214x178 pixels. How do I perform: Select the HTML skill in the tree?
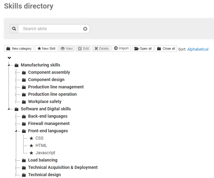click(41, 146)
